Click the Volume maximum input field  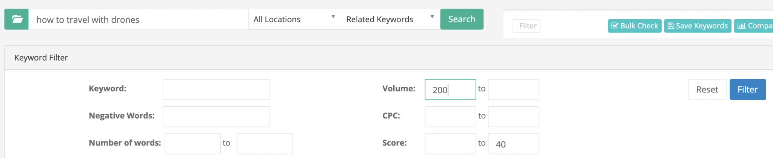(x=513, y=89)
